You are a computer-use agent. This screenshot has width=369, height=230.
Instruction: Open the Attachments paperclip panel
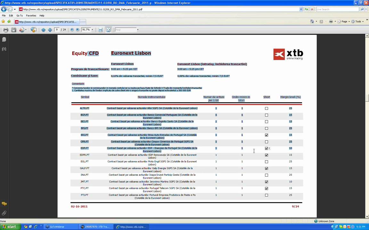[x=4, y=213]
